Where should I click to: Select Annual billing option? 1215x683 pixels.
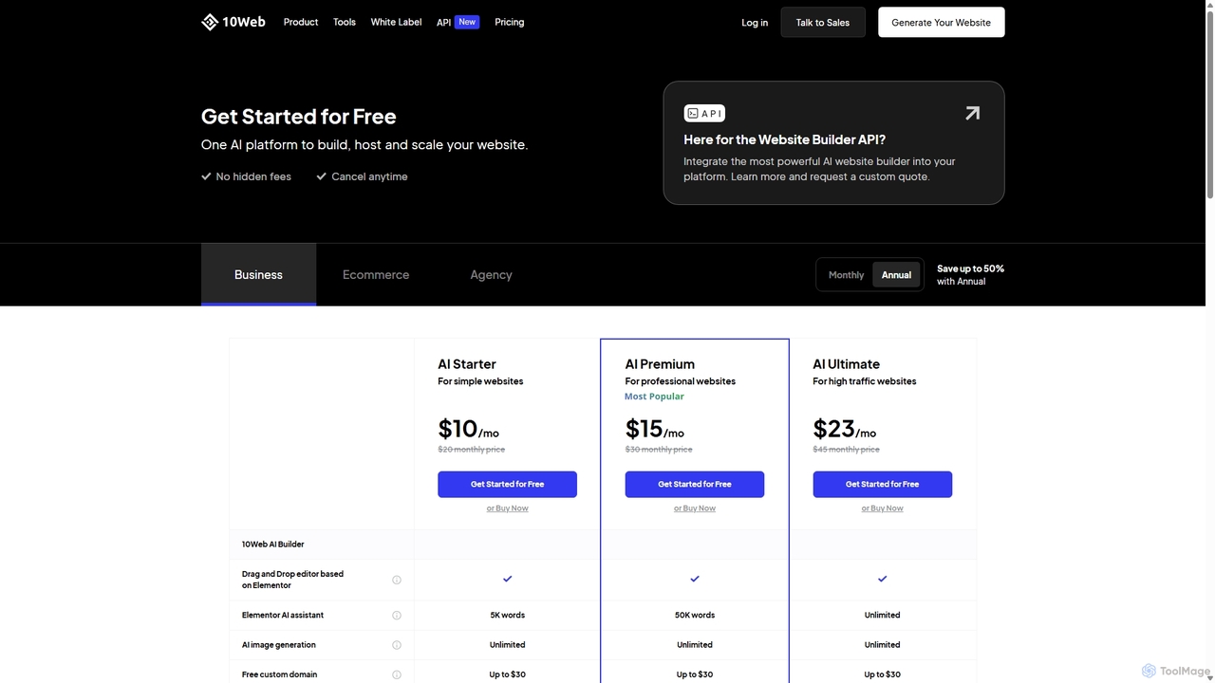896,275
